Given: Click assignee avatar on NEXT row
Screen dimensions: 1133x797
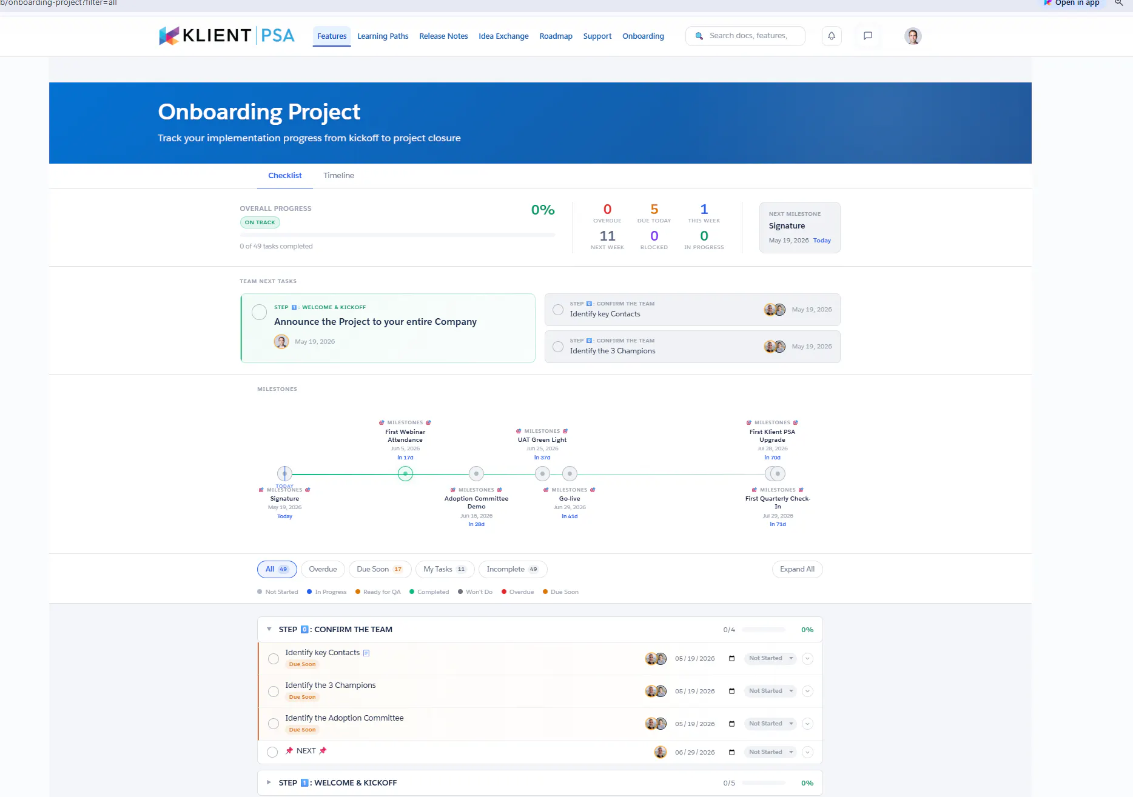Looking at the screenshot, I should 661,752.
